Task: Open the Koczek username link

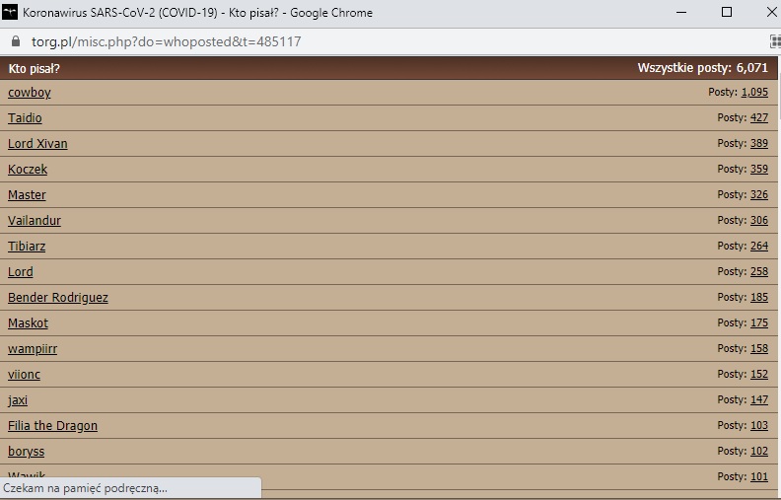Action: [x=28, y=170]
